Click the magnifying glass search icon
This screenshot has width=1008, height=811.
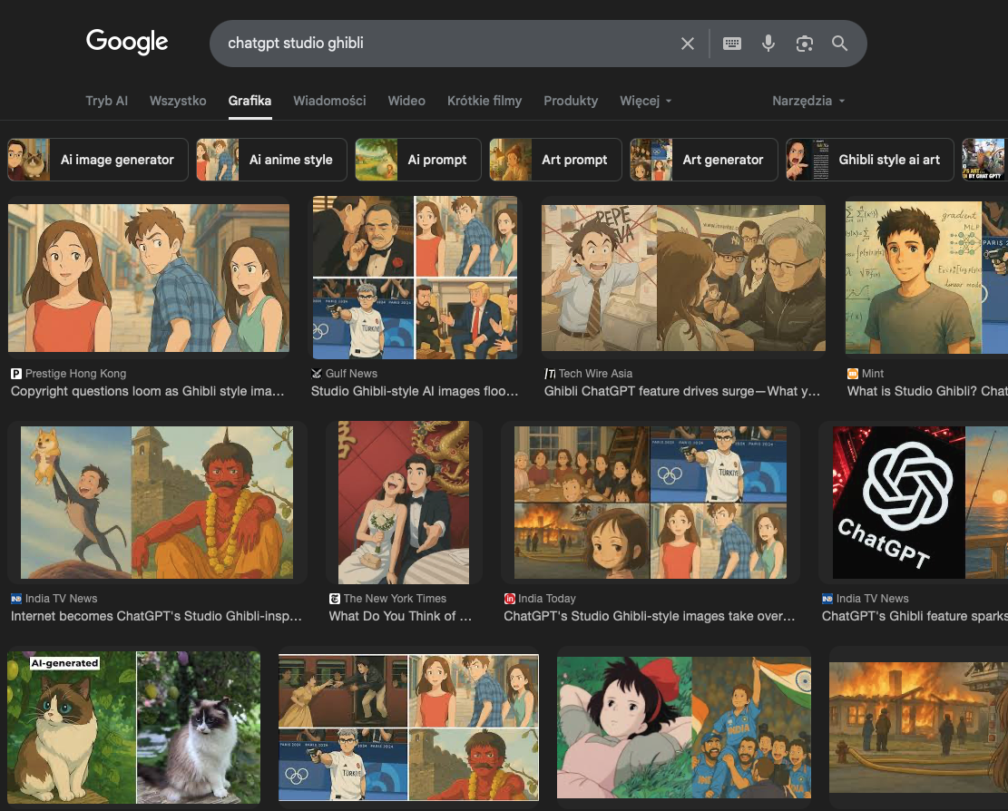[839, 44]
